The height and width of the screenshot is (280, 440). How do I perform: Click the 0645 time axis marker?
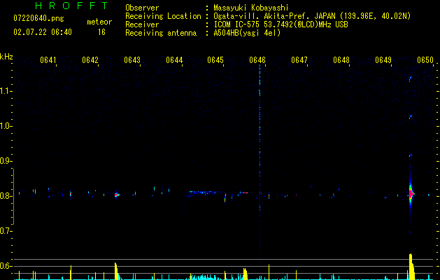click(x=215, y=60)
